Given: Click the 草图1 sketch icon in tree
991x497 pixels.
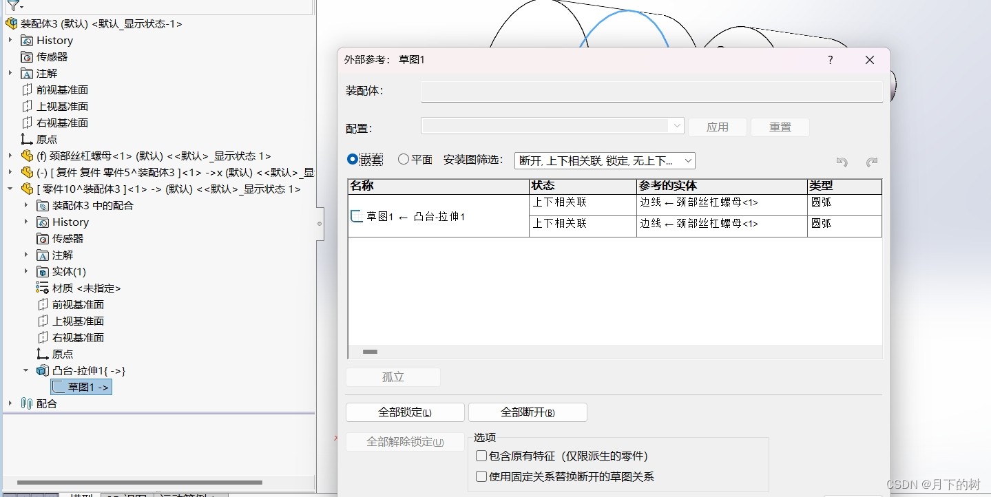Looking at the screenshot, I should pos(59,387).
